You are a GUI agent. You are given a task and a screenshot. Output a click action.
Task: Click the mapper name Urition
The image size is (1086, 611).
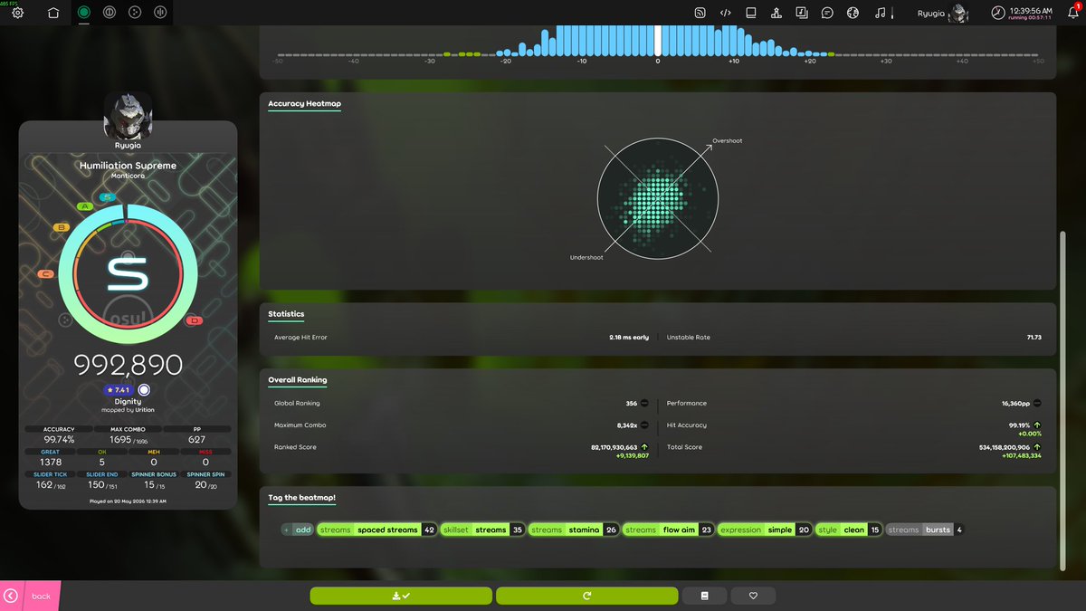[145, 410]
